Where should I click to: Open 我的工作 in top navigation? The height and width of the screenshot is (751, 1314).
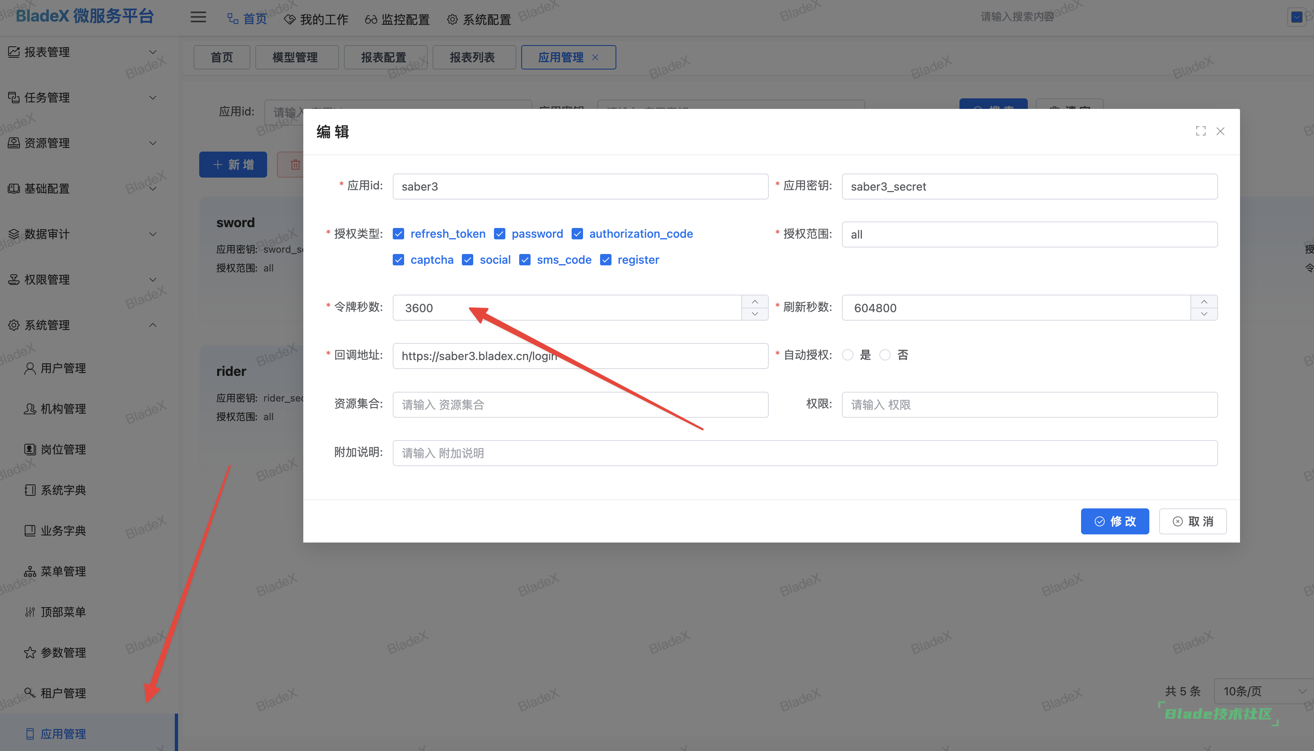click(316, 20)
